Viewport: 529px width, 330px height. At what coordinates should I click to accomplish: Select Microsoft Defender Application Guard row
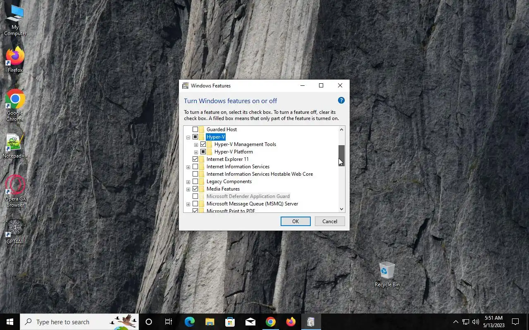point(248,196)
